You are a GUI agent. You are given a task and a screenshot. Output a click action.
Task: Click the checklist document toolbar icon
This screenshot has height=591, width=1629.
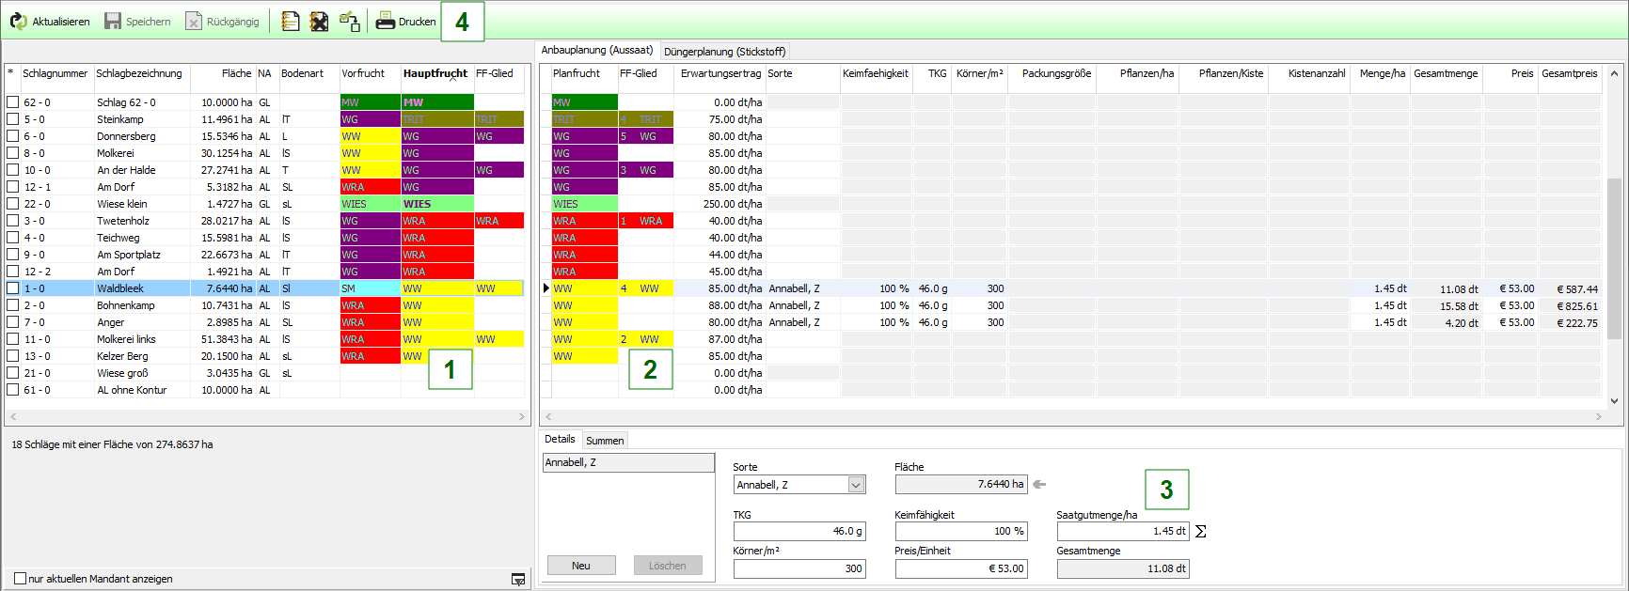click(x=291, y=21)
